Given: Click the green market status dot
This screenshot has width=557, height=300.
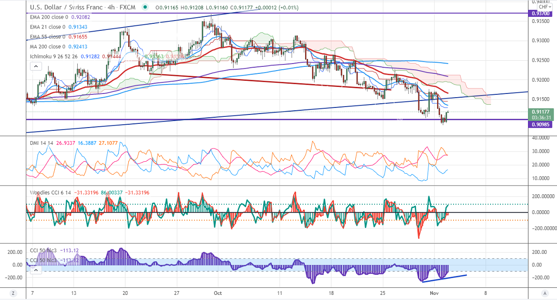Looking at the screenshot, I should (x=146, y=7).
